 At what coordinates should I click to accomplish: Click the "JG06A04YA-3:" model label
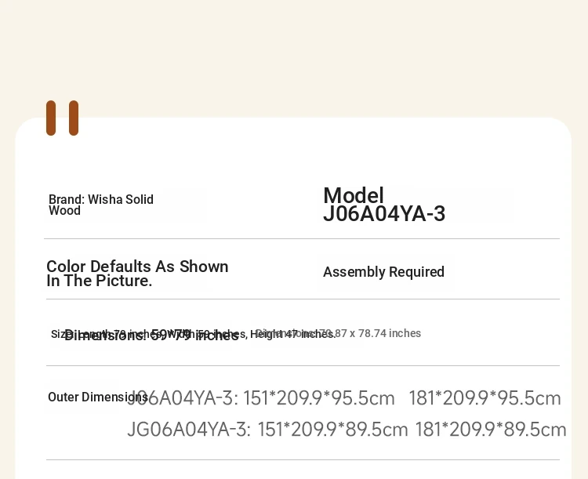click(x=189, y=429)
